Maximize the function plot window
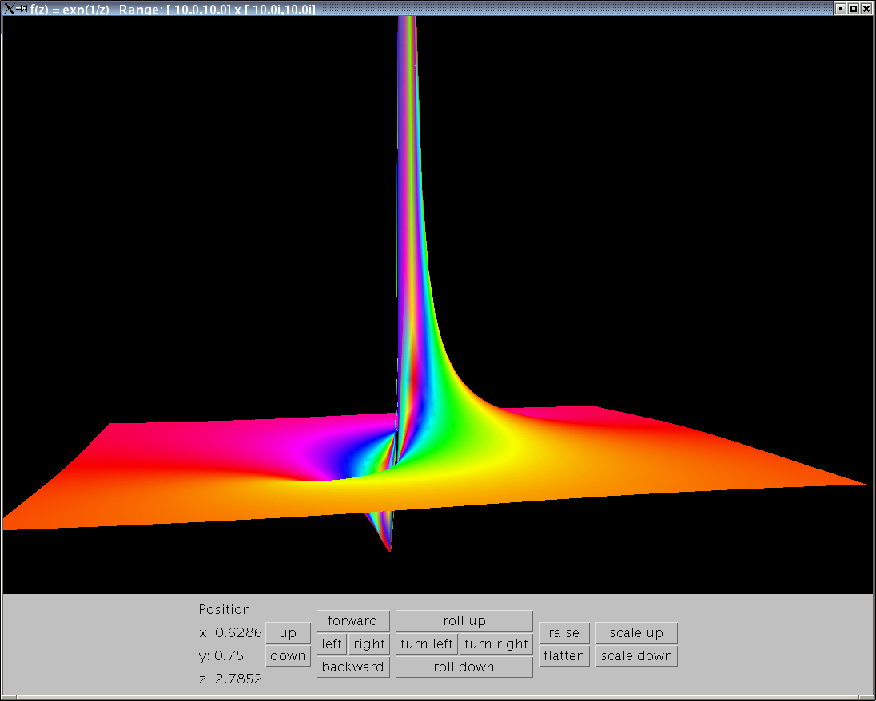876x701 pixels. coord(853,8)
